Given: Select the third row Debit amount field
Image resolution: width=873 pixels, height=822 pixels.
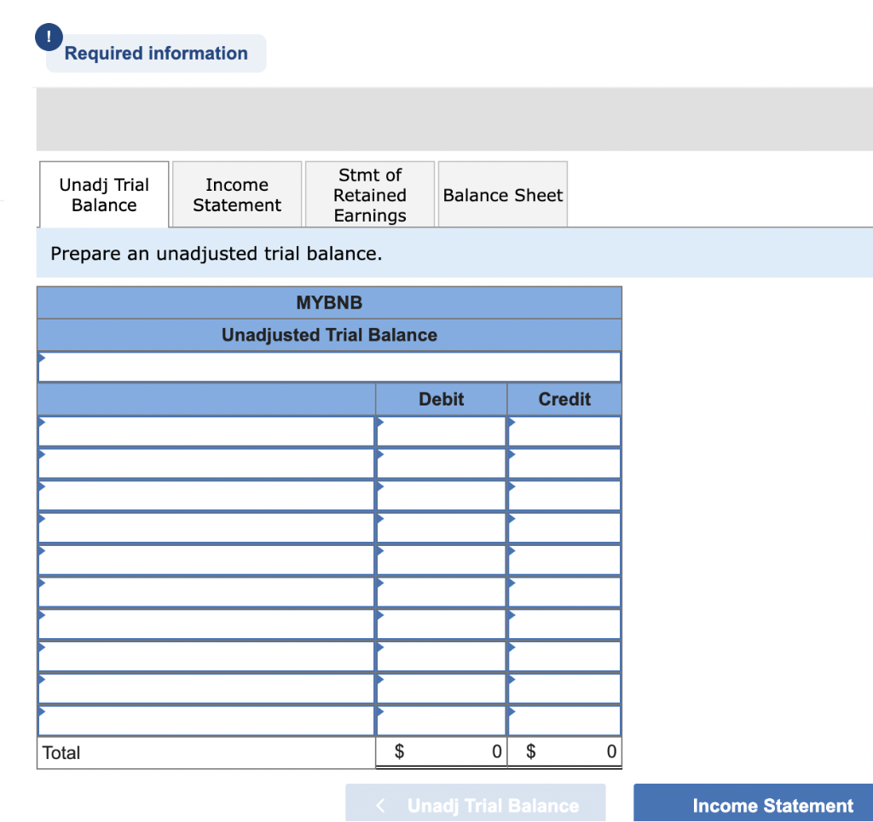Looking at the screenshot, I should (441, 496).
